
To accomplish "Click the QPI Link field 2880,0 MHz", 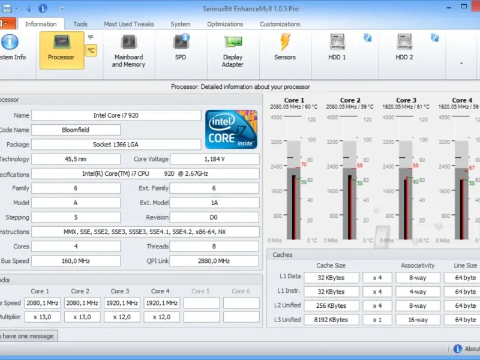I will pos(214,261).
